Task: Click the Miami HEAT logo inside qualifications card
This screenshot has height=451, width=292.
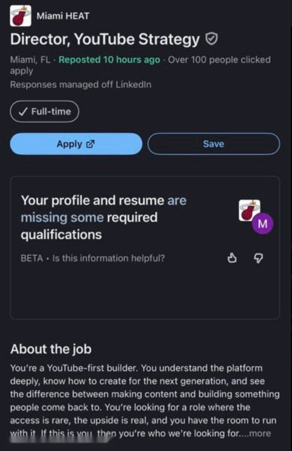Action: [x=249, y=210]
